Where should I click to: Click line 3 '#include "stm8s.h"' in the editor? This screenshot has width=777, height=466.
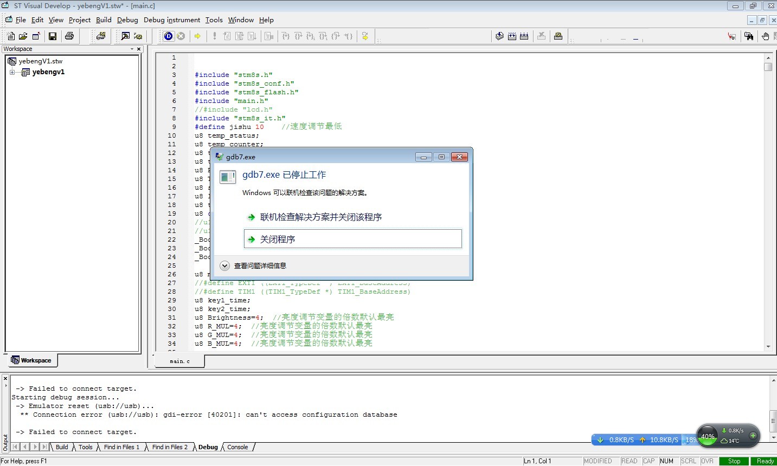point(234,75)
